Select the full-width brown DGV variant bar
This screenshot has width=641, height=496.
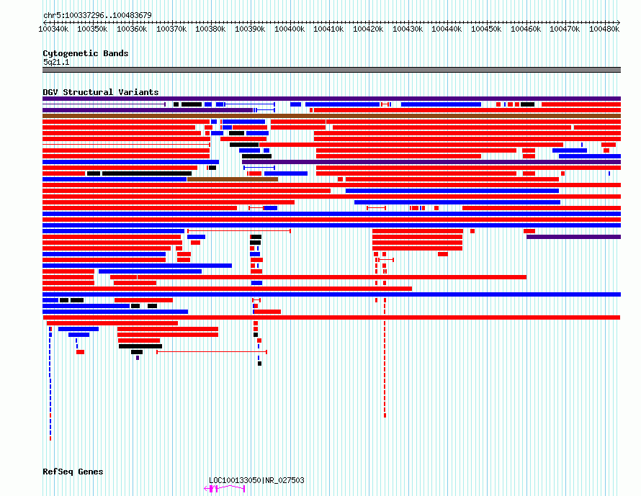331,116
